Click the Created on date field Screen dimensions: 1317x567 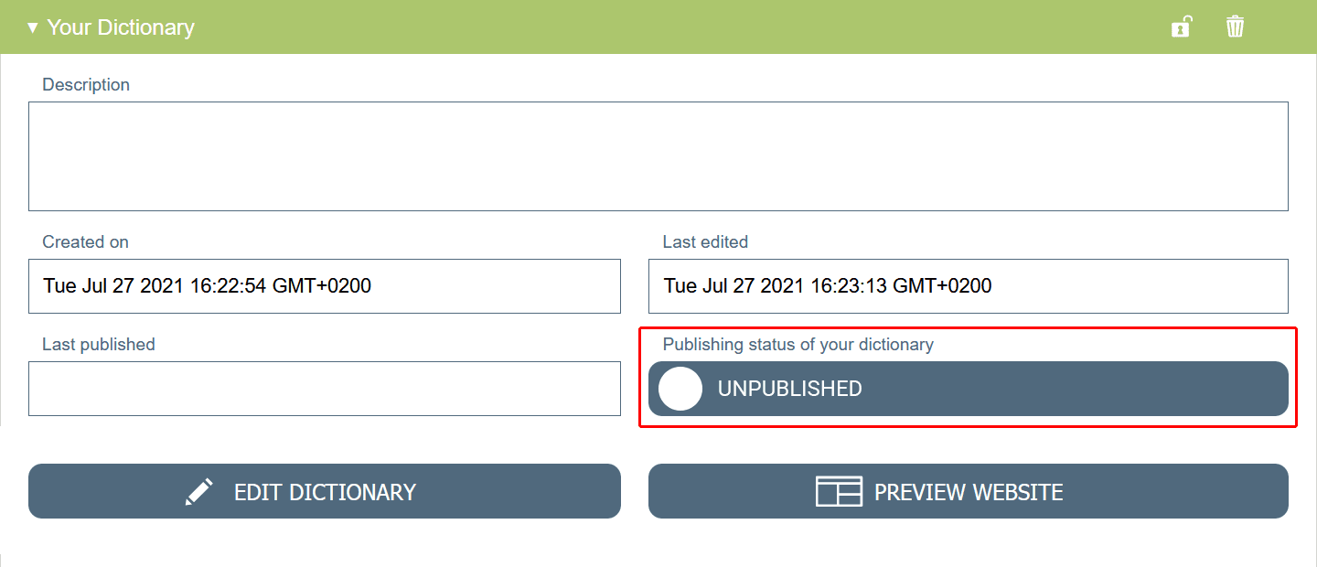324,286
